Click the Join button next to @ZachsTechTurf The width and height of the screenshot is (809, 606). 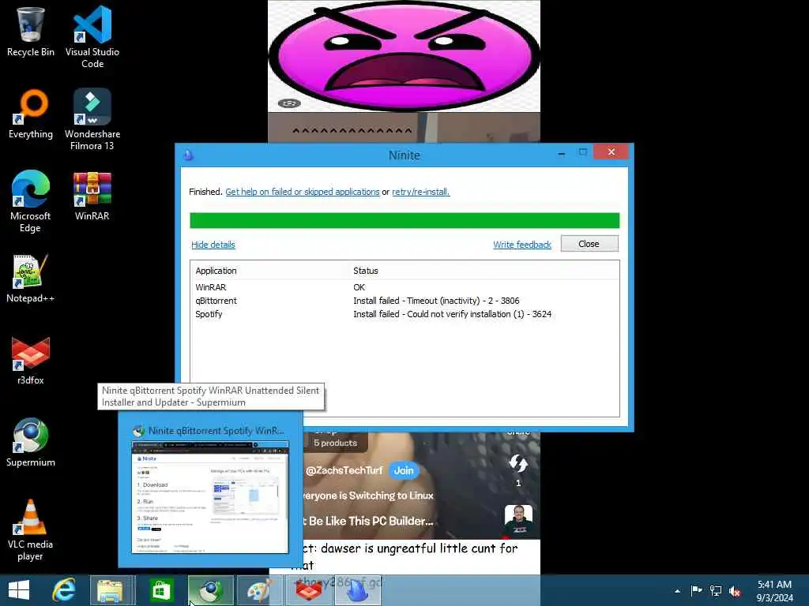[x=404, y=470]
